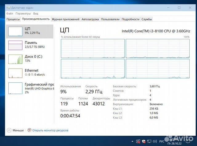Close the Диспетчер задач window
This screenshot has width=197, height=146.
[190, 8]
